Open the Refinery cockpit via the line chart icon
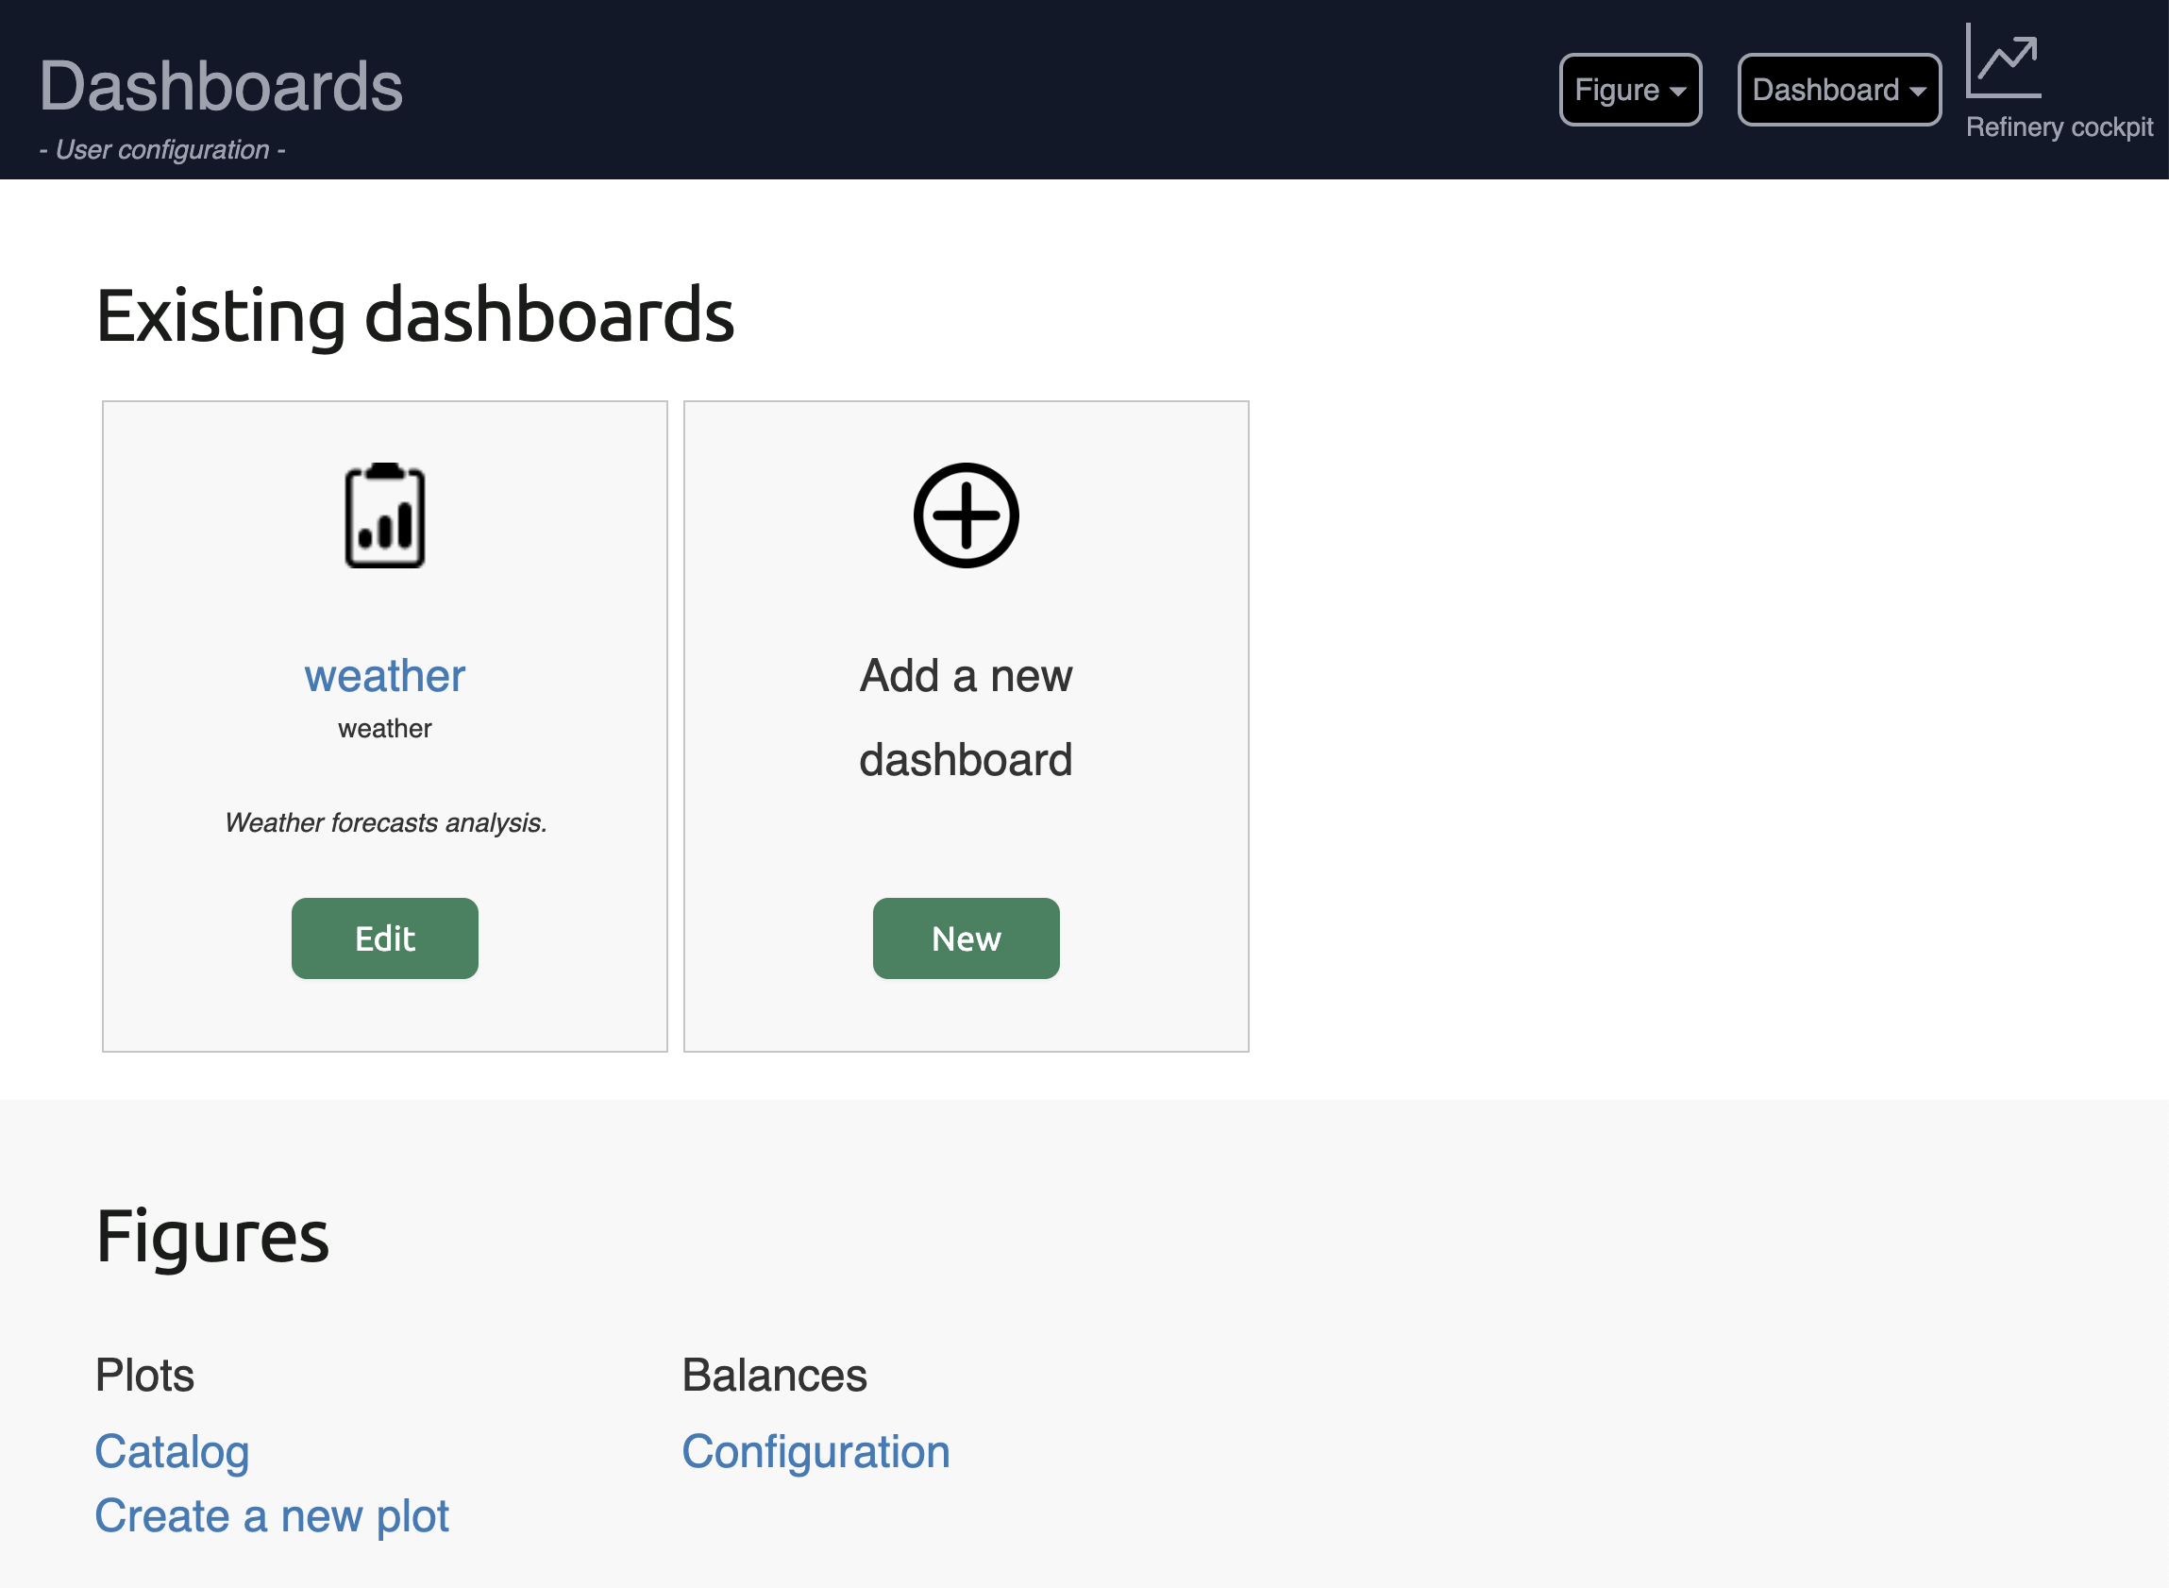Screen dimensions: 2169x1588 (x=2004, y=62)
